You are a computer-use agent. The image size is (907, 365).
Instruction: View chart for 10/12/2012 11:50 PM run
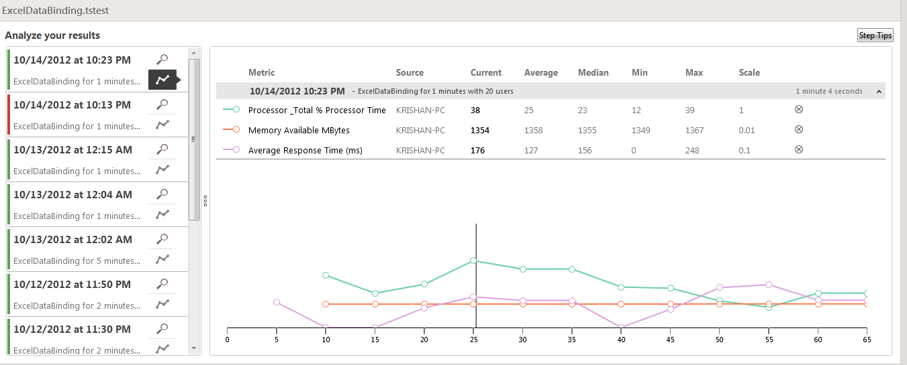coord(162,303)
